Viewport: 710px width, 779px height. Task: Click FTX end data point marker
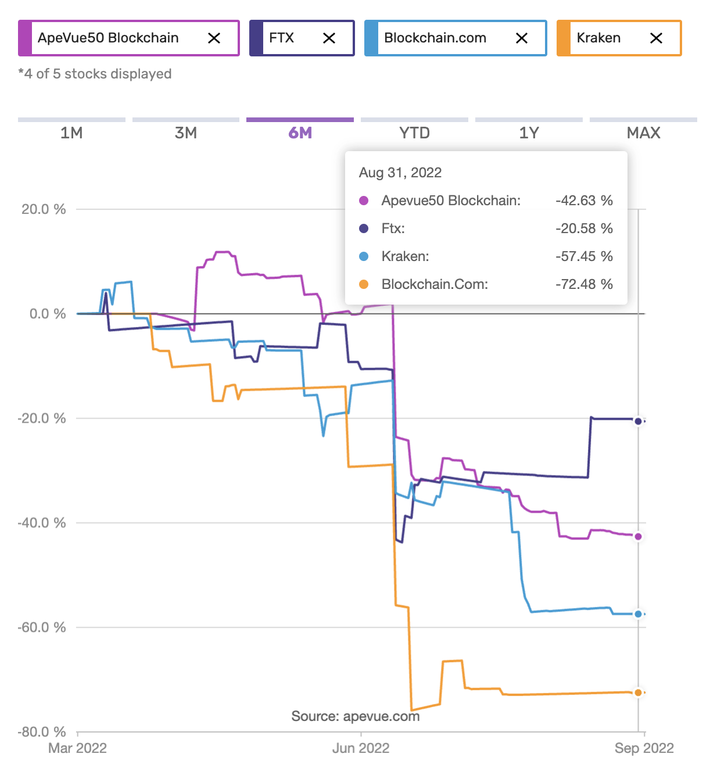tap(638, 421)
